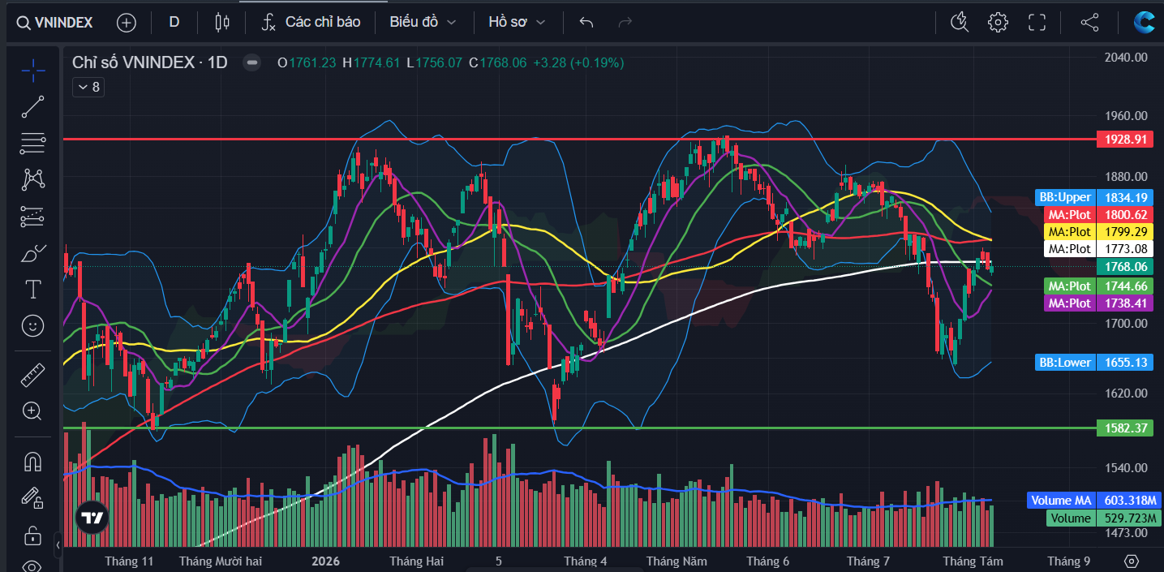Open quick search lightning icon

(960, 22)
